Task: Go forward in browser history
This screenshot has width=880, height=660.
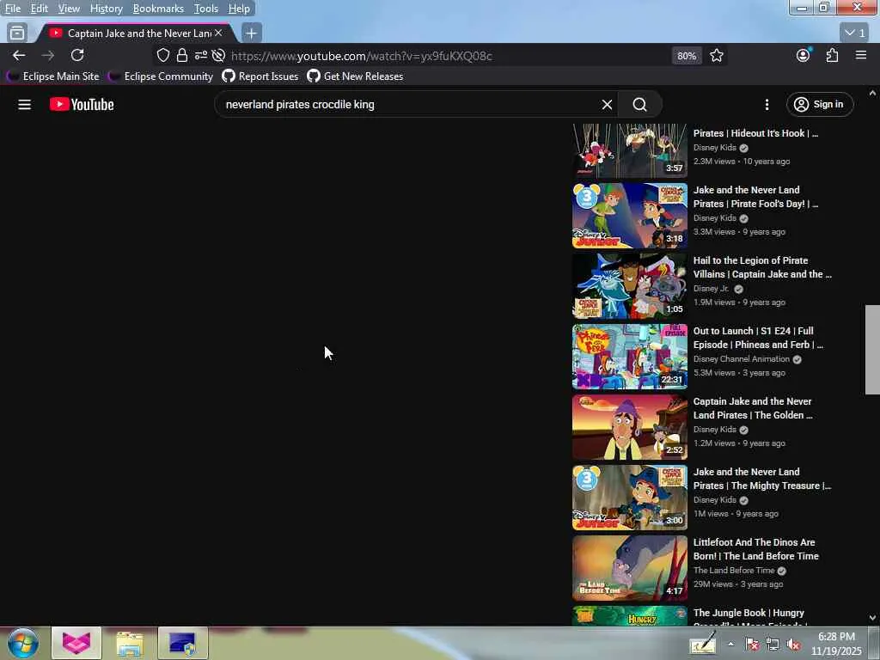Action: coord(48,56)
